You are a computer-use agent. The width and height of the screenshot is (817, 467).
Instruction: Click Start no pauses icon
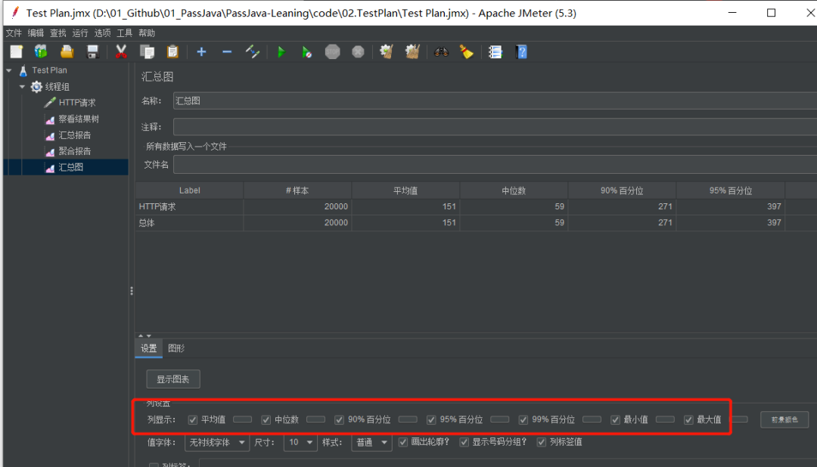(x=307, y=52)
